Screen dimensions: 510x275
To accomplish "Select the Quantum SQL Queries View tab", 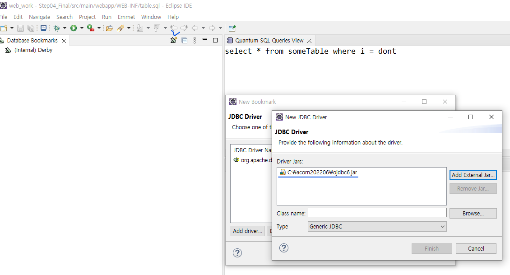I will (x=269, y=40).
